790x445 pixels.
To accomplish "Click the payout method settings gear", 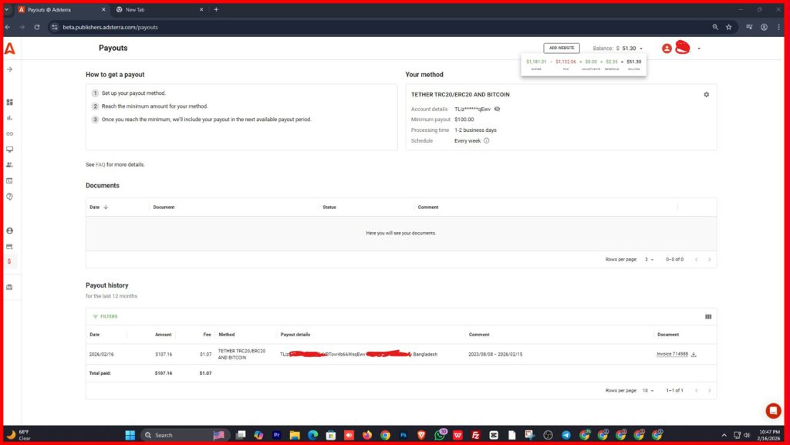I will click(x=706, y=95).
